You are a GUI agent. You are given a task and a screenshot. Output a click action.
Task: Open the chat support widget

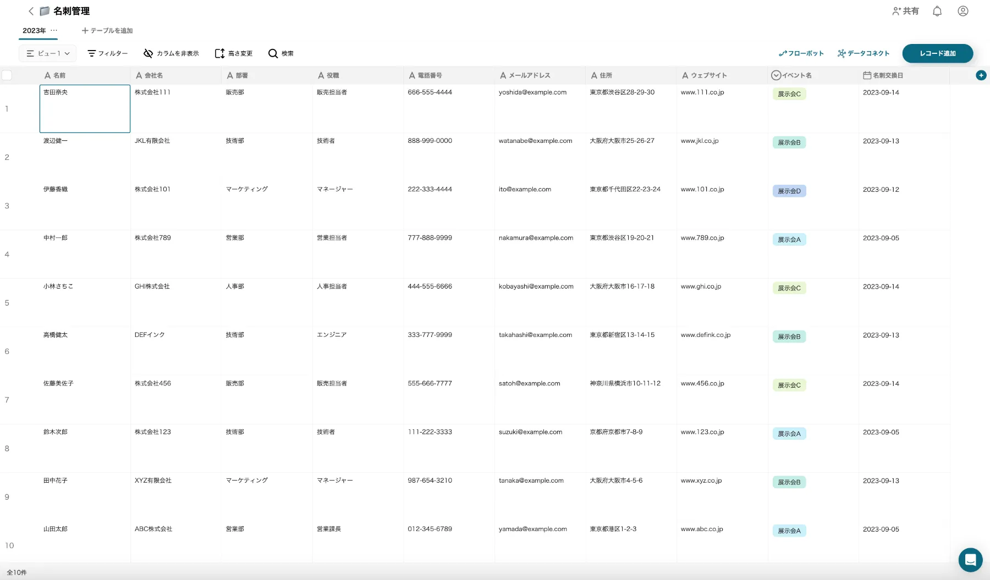[970, 560]
